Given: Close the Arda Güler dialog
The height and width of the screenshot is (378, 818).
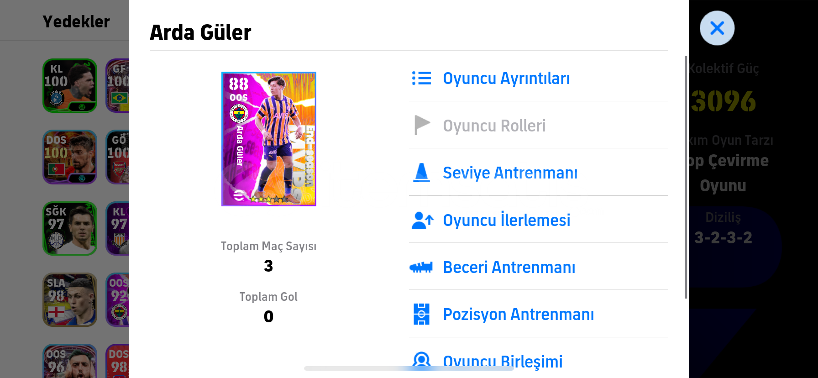Looking at the screenshot, I should click(717, 28).
